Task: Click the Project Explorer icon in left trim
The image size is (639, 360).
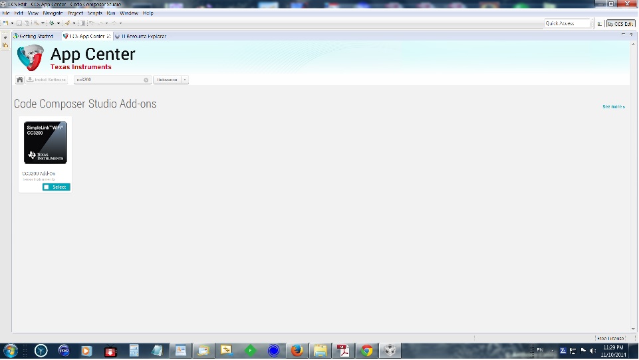Action: [x=5, y=45]
